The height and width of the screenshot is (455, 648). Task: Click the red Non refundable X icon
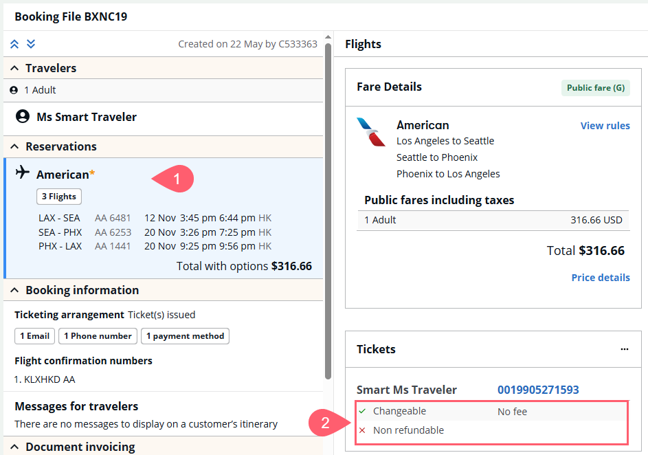[362, 431]
